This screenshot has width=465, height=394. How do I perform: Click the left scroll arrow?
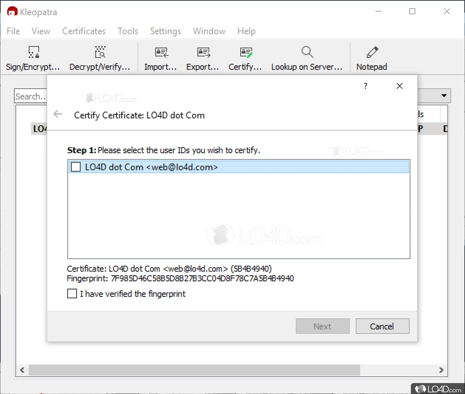click(22, 370)
